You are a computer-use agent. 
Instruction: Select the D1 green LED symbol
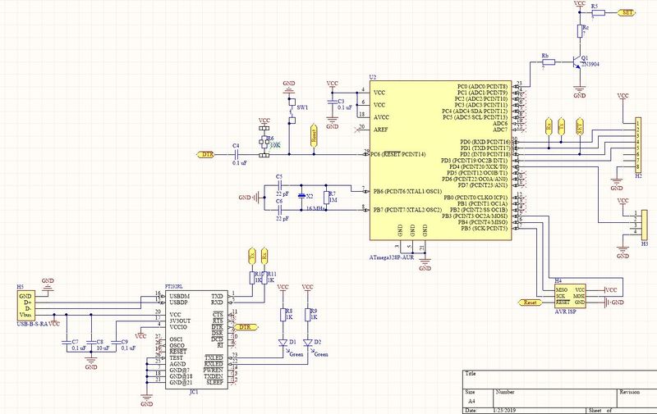point(283,342)
